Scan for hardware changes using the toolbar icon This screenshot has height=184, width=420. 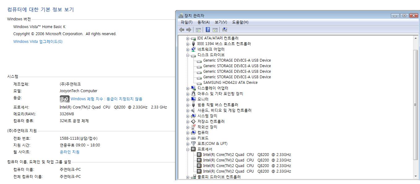click(x=225, y=30)
